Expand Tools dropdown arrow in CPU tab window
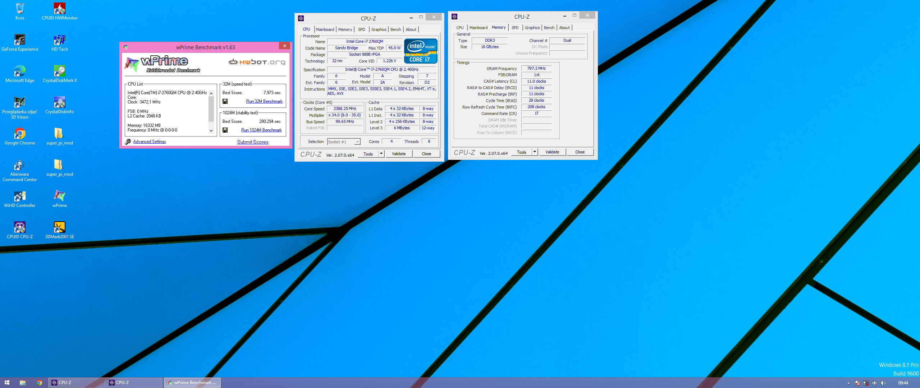The width and height of the screenshot is (920, 388). [381, 154]
